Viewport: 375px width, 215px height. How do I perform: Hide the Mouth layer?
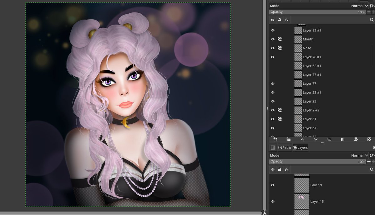273,39
